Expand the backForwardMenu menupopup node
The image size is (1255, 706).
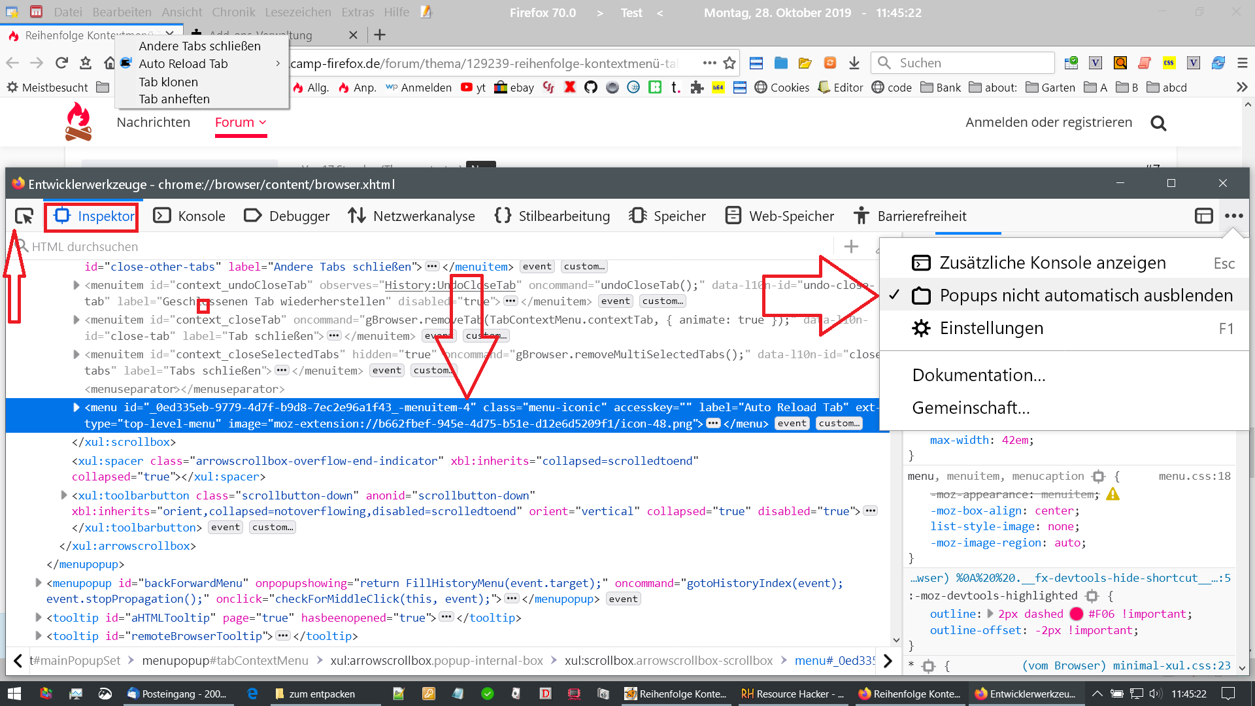pyautogui.click(x=39, y=582)
